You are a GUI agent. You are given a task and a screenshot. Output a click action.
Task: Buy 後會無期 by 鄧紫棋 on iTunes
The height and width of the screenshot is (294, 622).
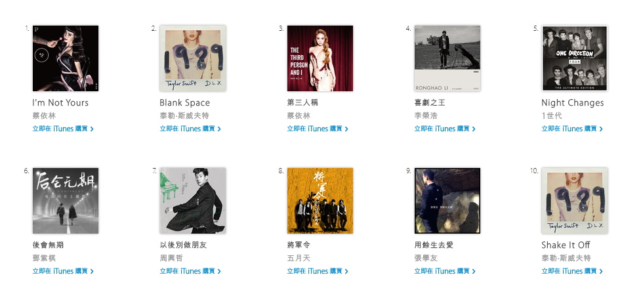coord(63,271)
